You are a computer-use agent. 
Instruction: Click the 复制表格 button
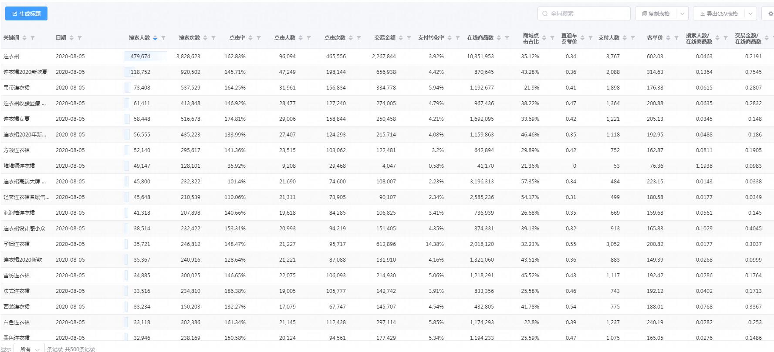pos(656,13)
